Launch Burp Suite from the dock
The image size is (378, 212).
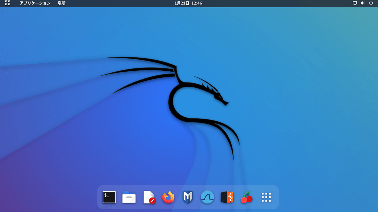[x=227, y=197]
